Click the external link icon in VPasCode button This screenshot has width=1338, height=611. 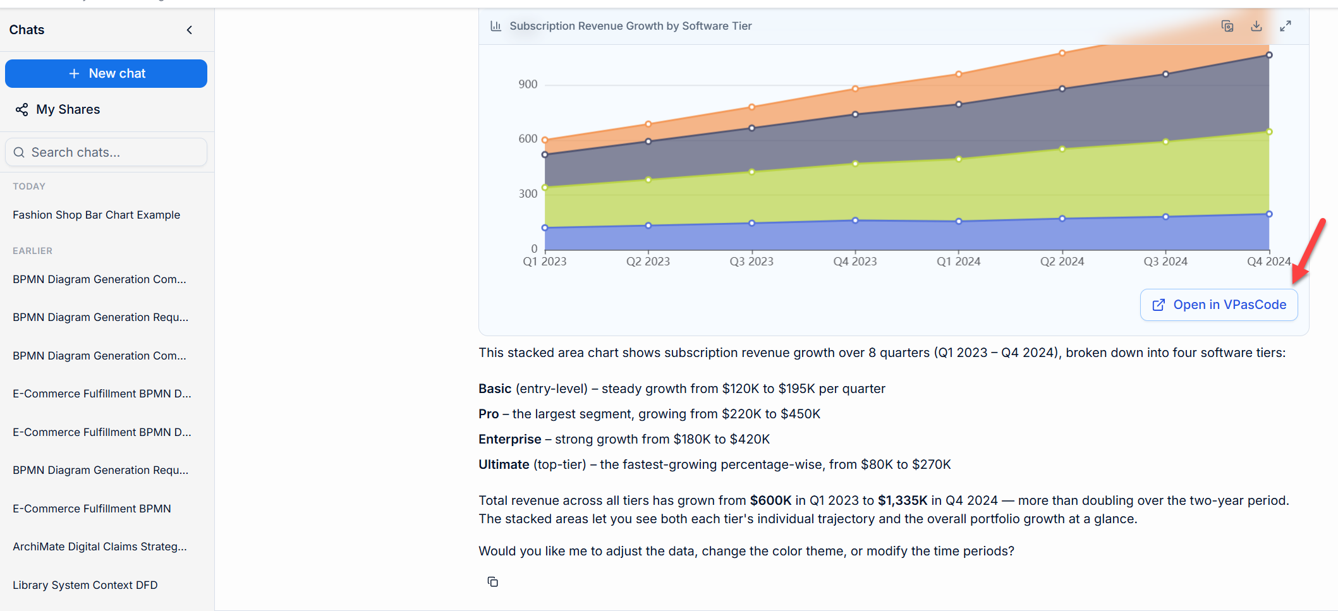tap(1159, 305)
